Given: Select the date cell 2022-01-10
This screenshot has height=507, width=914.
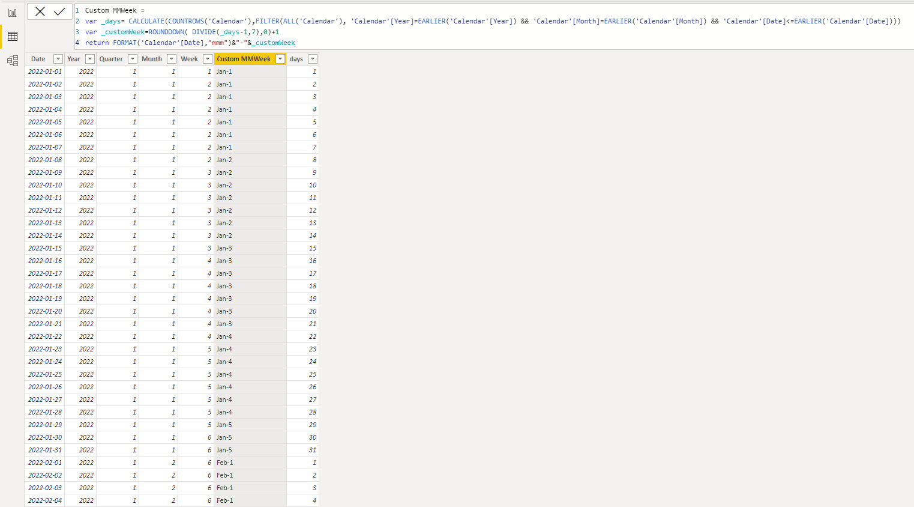Looking at the screenshot, I should [x=45, y=185].
